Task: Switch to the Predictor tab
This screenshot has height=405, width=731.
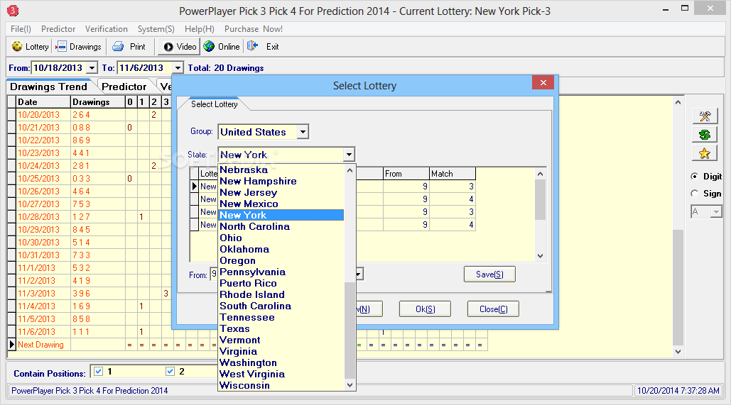Action: (x=124, y=87)
